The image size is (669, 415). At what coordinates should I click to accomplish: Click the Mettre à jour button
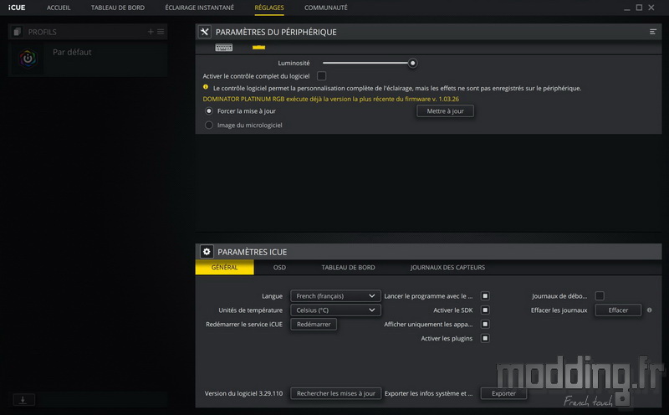[x=445, y=111]
